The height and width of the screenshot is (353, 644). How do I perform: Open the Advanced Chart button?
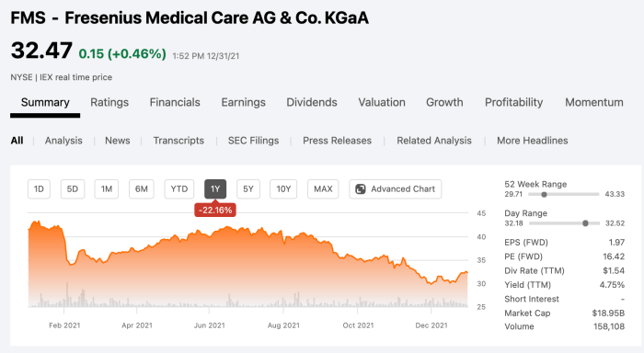point(395,189)
